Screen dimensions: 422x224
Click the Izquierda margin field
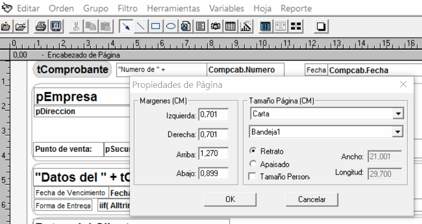(214, 115)
